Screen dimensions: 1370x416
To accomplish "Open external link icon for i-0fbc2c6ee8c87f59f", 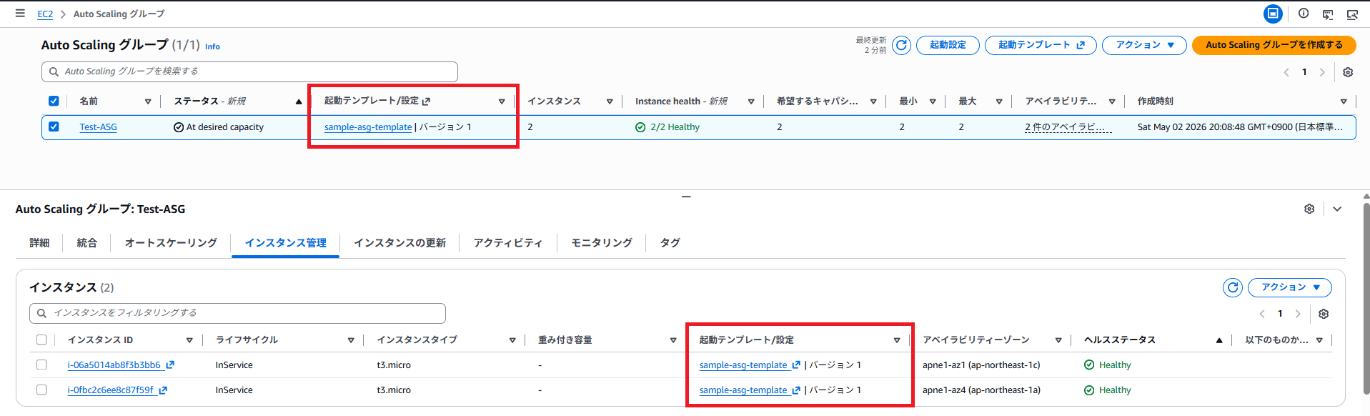I will coord(163,390).
